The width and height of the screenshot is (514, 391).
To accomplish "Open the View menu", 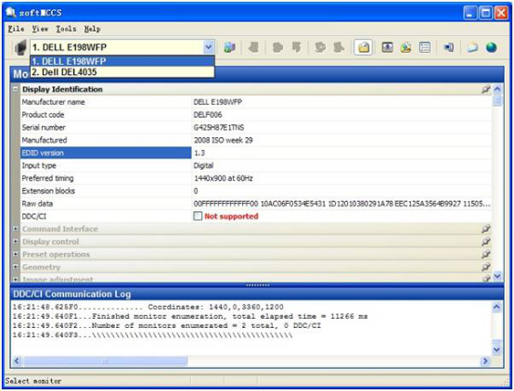I will [40, 29].
